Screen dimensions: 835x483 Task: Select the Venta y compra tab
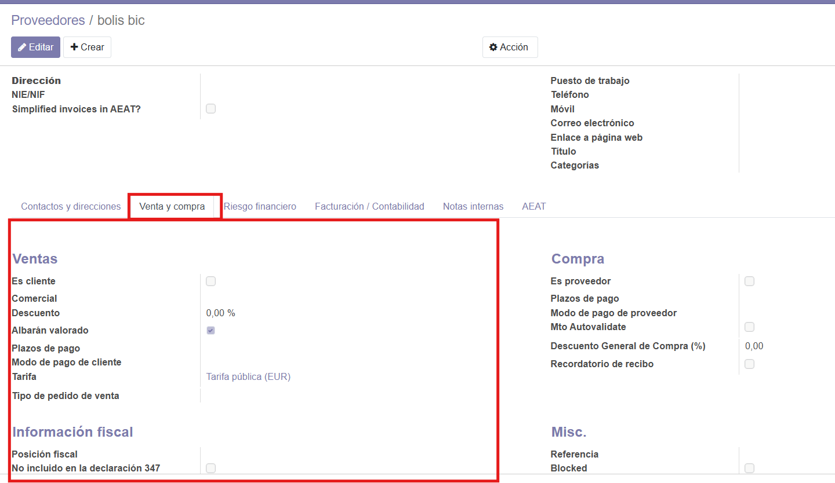(172, 206)
